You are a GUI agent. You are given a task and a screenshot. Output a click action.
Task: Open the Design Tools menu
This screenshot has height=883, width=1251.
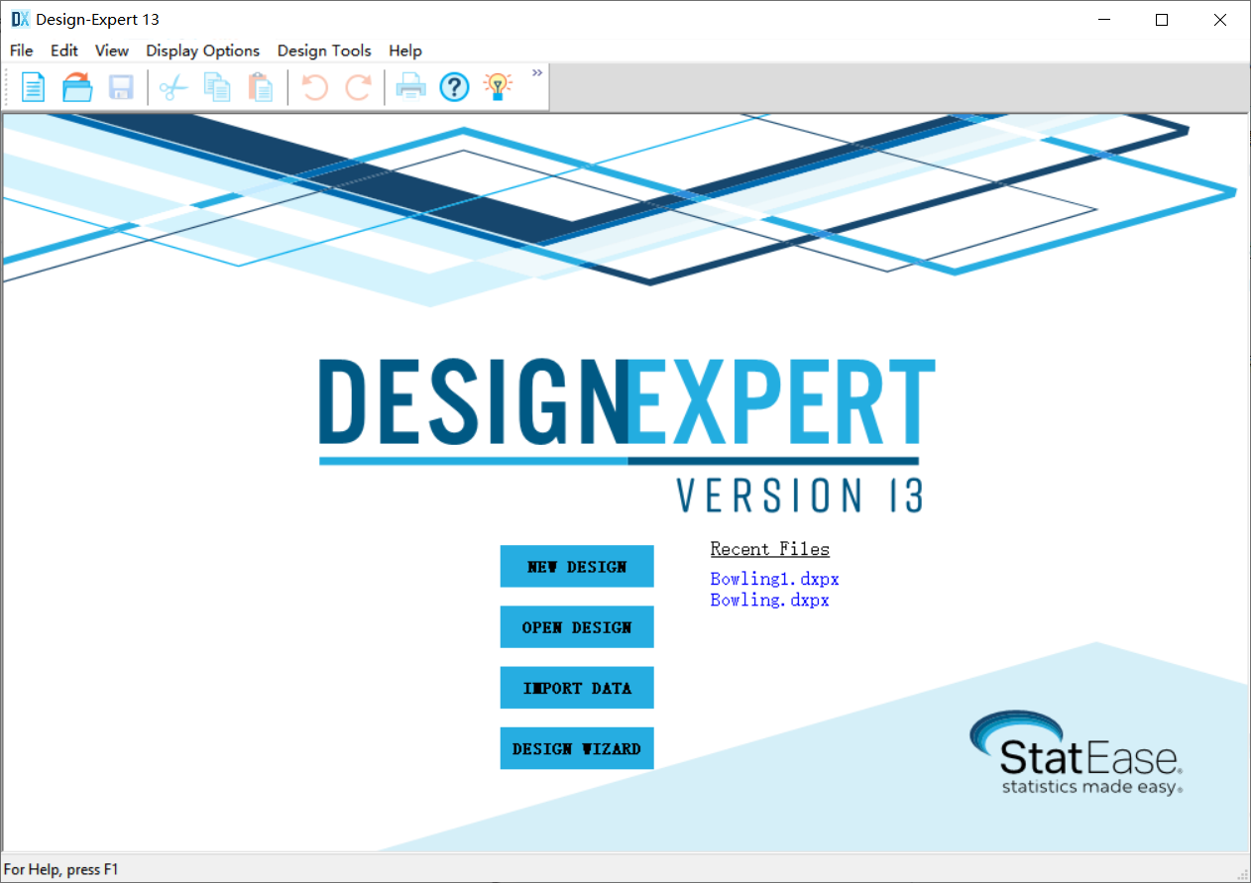[x=324, y=51]
